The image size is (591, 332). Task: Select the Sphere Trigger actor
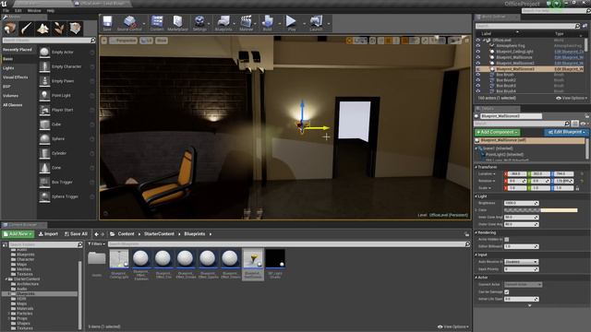pos(66,196)
